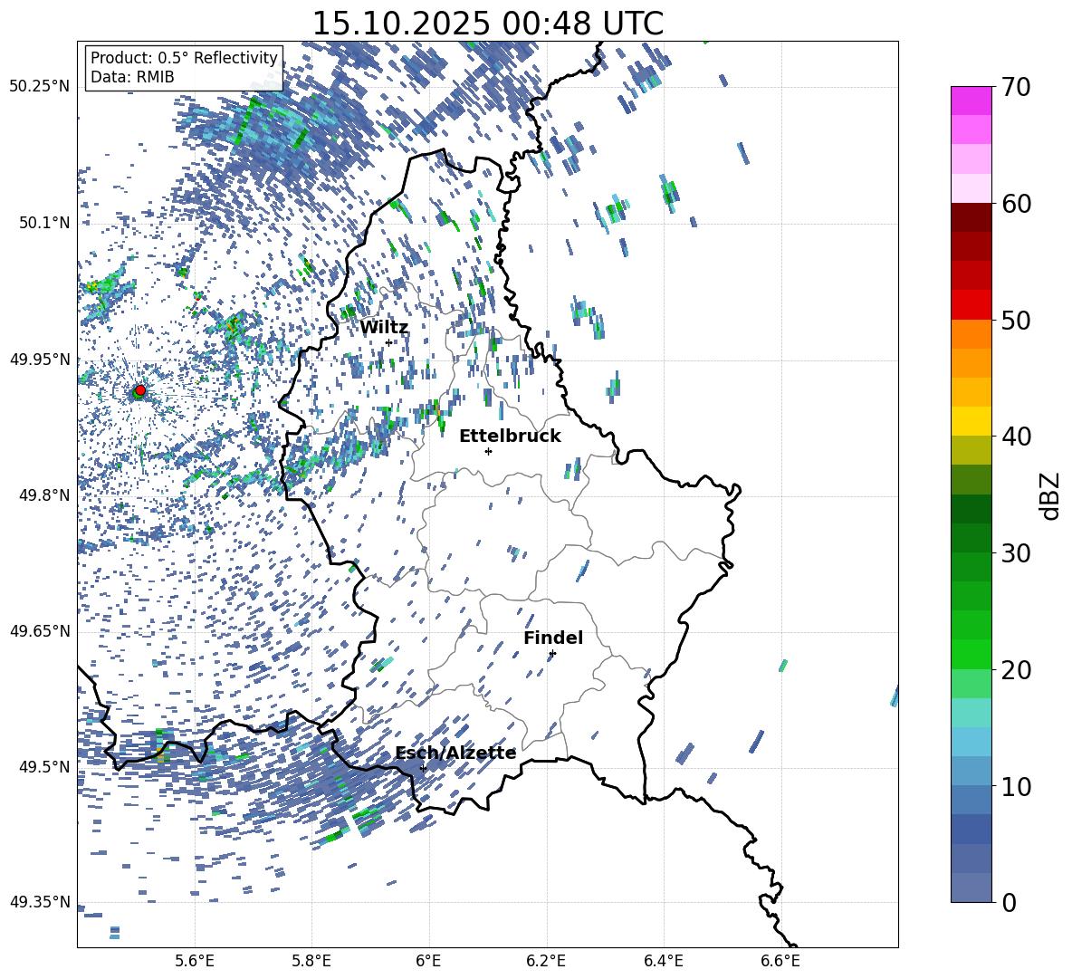Screen dimensions: 1072x979
Task: Click the dBZ colorbar axis label
Action: click(1051, 495)
